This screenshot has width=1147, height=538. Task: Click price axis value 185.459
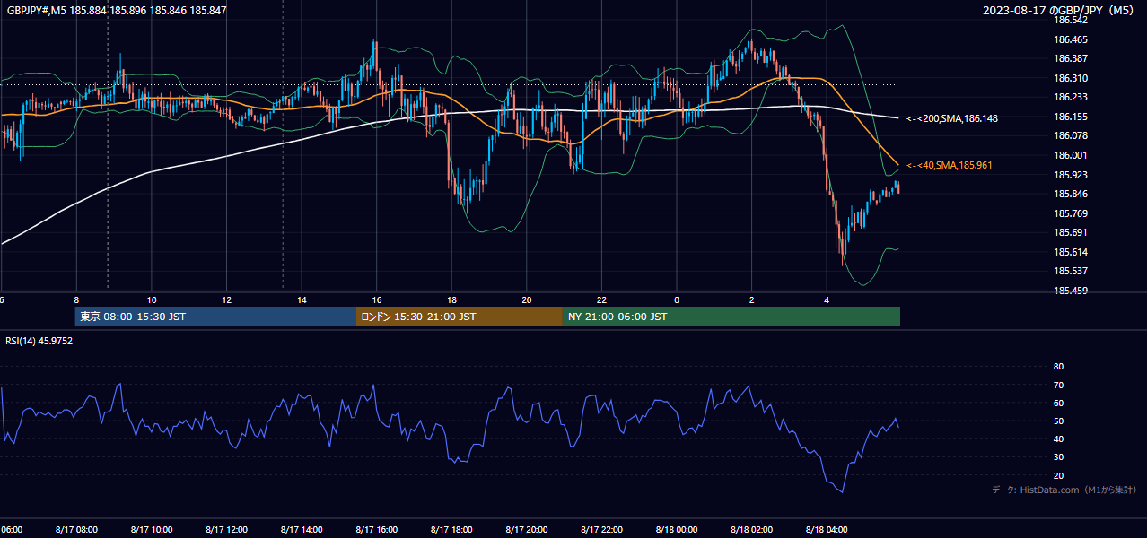[1070, 291]
